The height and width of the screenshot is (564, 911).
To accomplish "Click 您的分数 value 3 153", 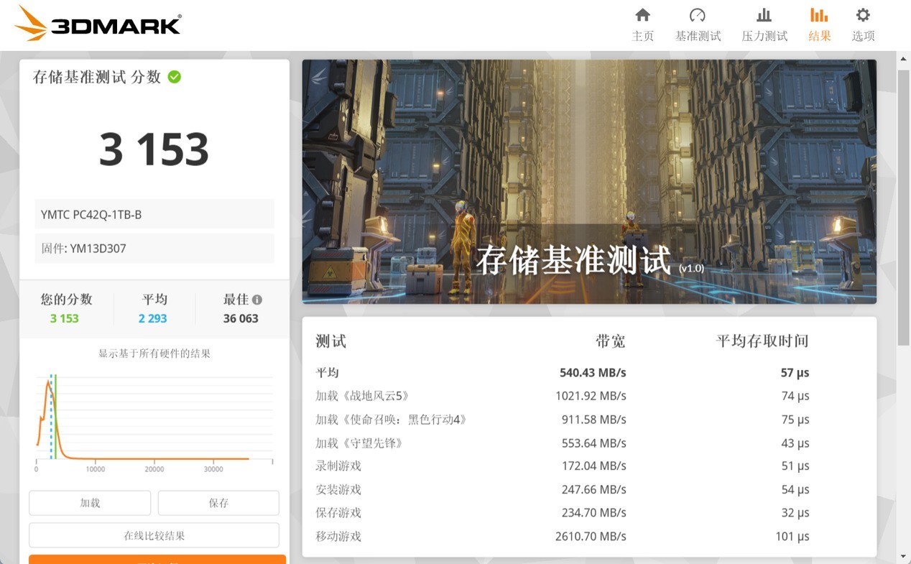I will click(x=65, y=318).
